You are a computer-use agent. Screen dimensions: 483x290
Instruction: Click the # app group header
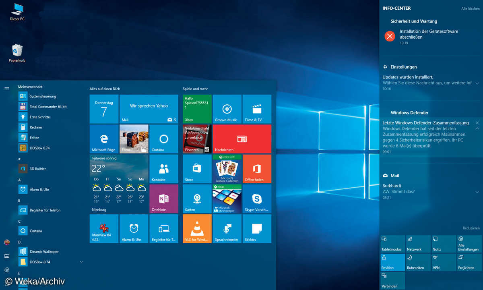19,159
